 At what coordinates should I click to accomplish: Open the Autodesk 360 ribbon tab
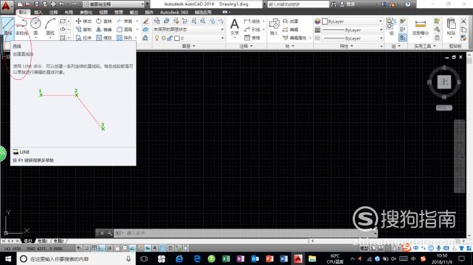(x=174, y=12)
